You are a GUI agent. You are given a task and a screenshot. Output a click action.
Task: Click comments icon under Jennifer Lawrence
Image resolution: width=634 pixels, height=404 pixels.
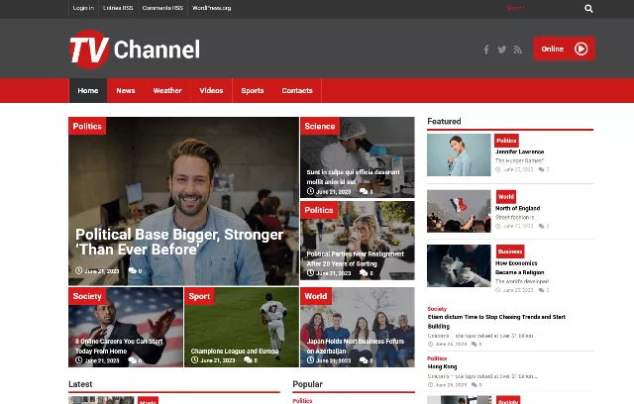coord(542,169)
